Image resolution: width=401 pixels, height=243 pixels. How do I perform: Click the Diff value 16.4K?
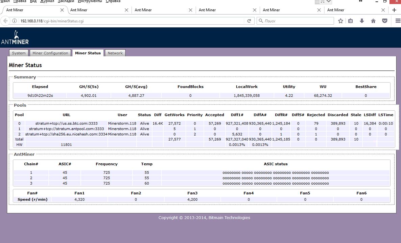click(x=158, y=123)
